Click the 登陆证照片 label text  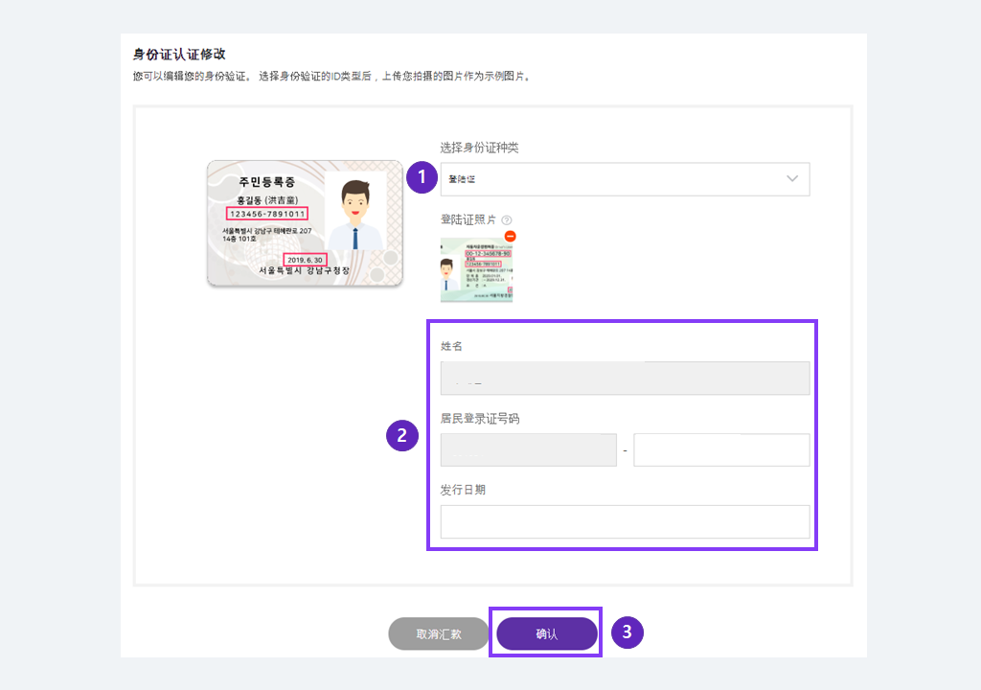coord(468,219)
